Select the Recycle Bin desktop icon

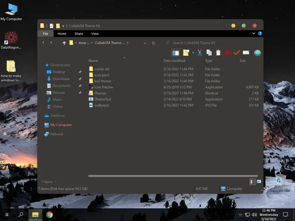tap(281, 183)
